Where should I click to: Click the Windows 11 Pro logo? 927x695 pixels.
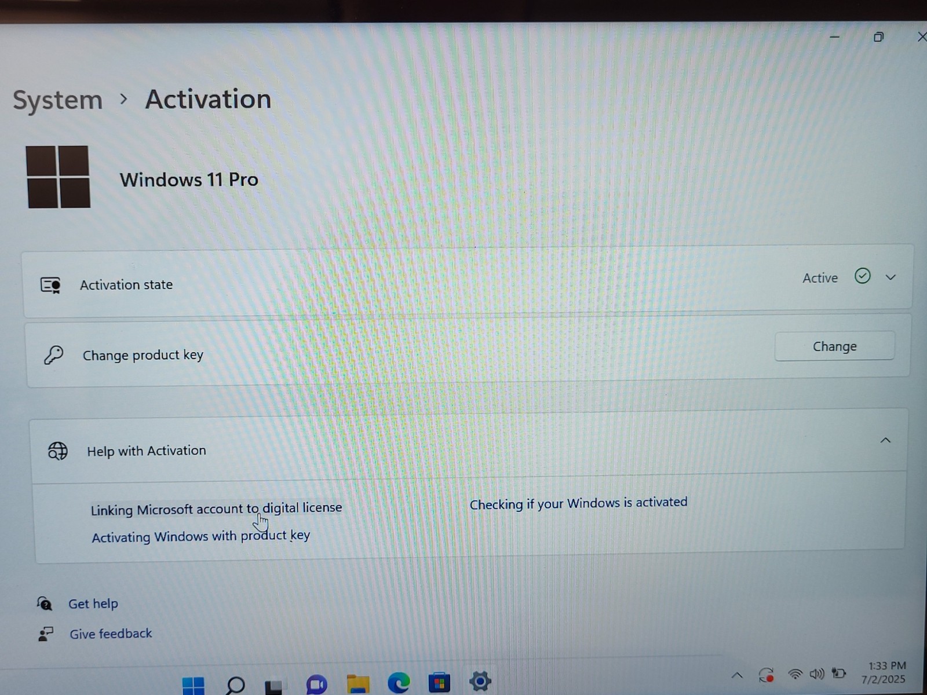tap(58, 177)
